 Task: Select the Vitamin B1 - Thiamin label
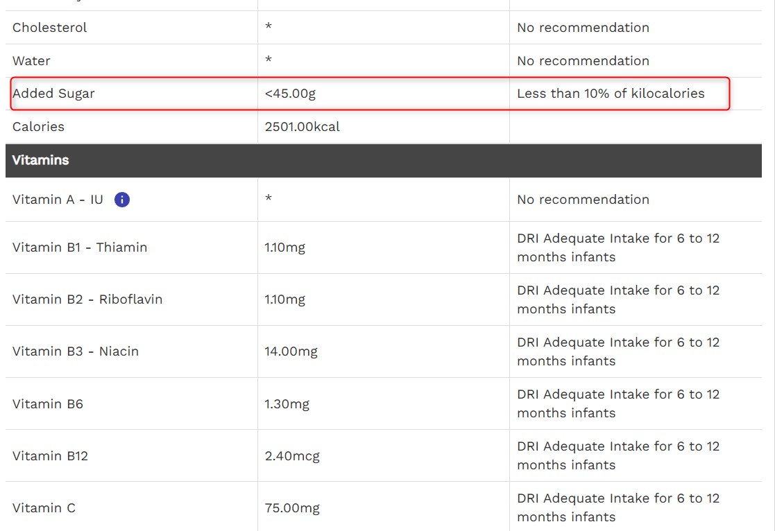[x=80, y=247]
